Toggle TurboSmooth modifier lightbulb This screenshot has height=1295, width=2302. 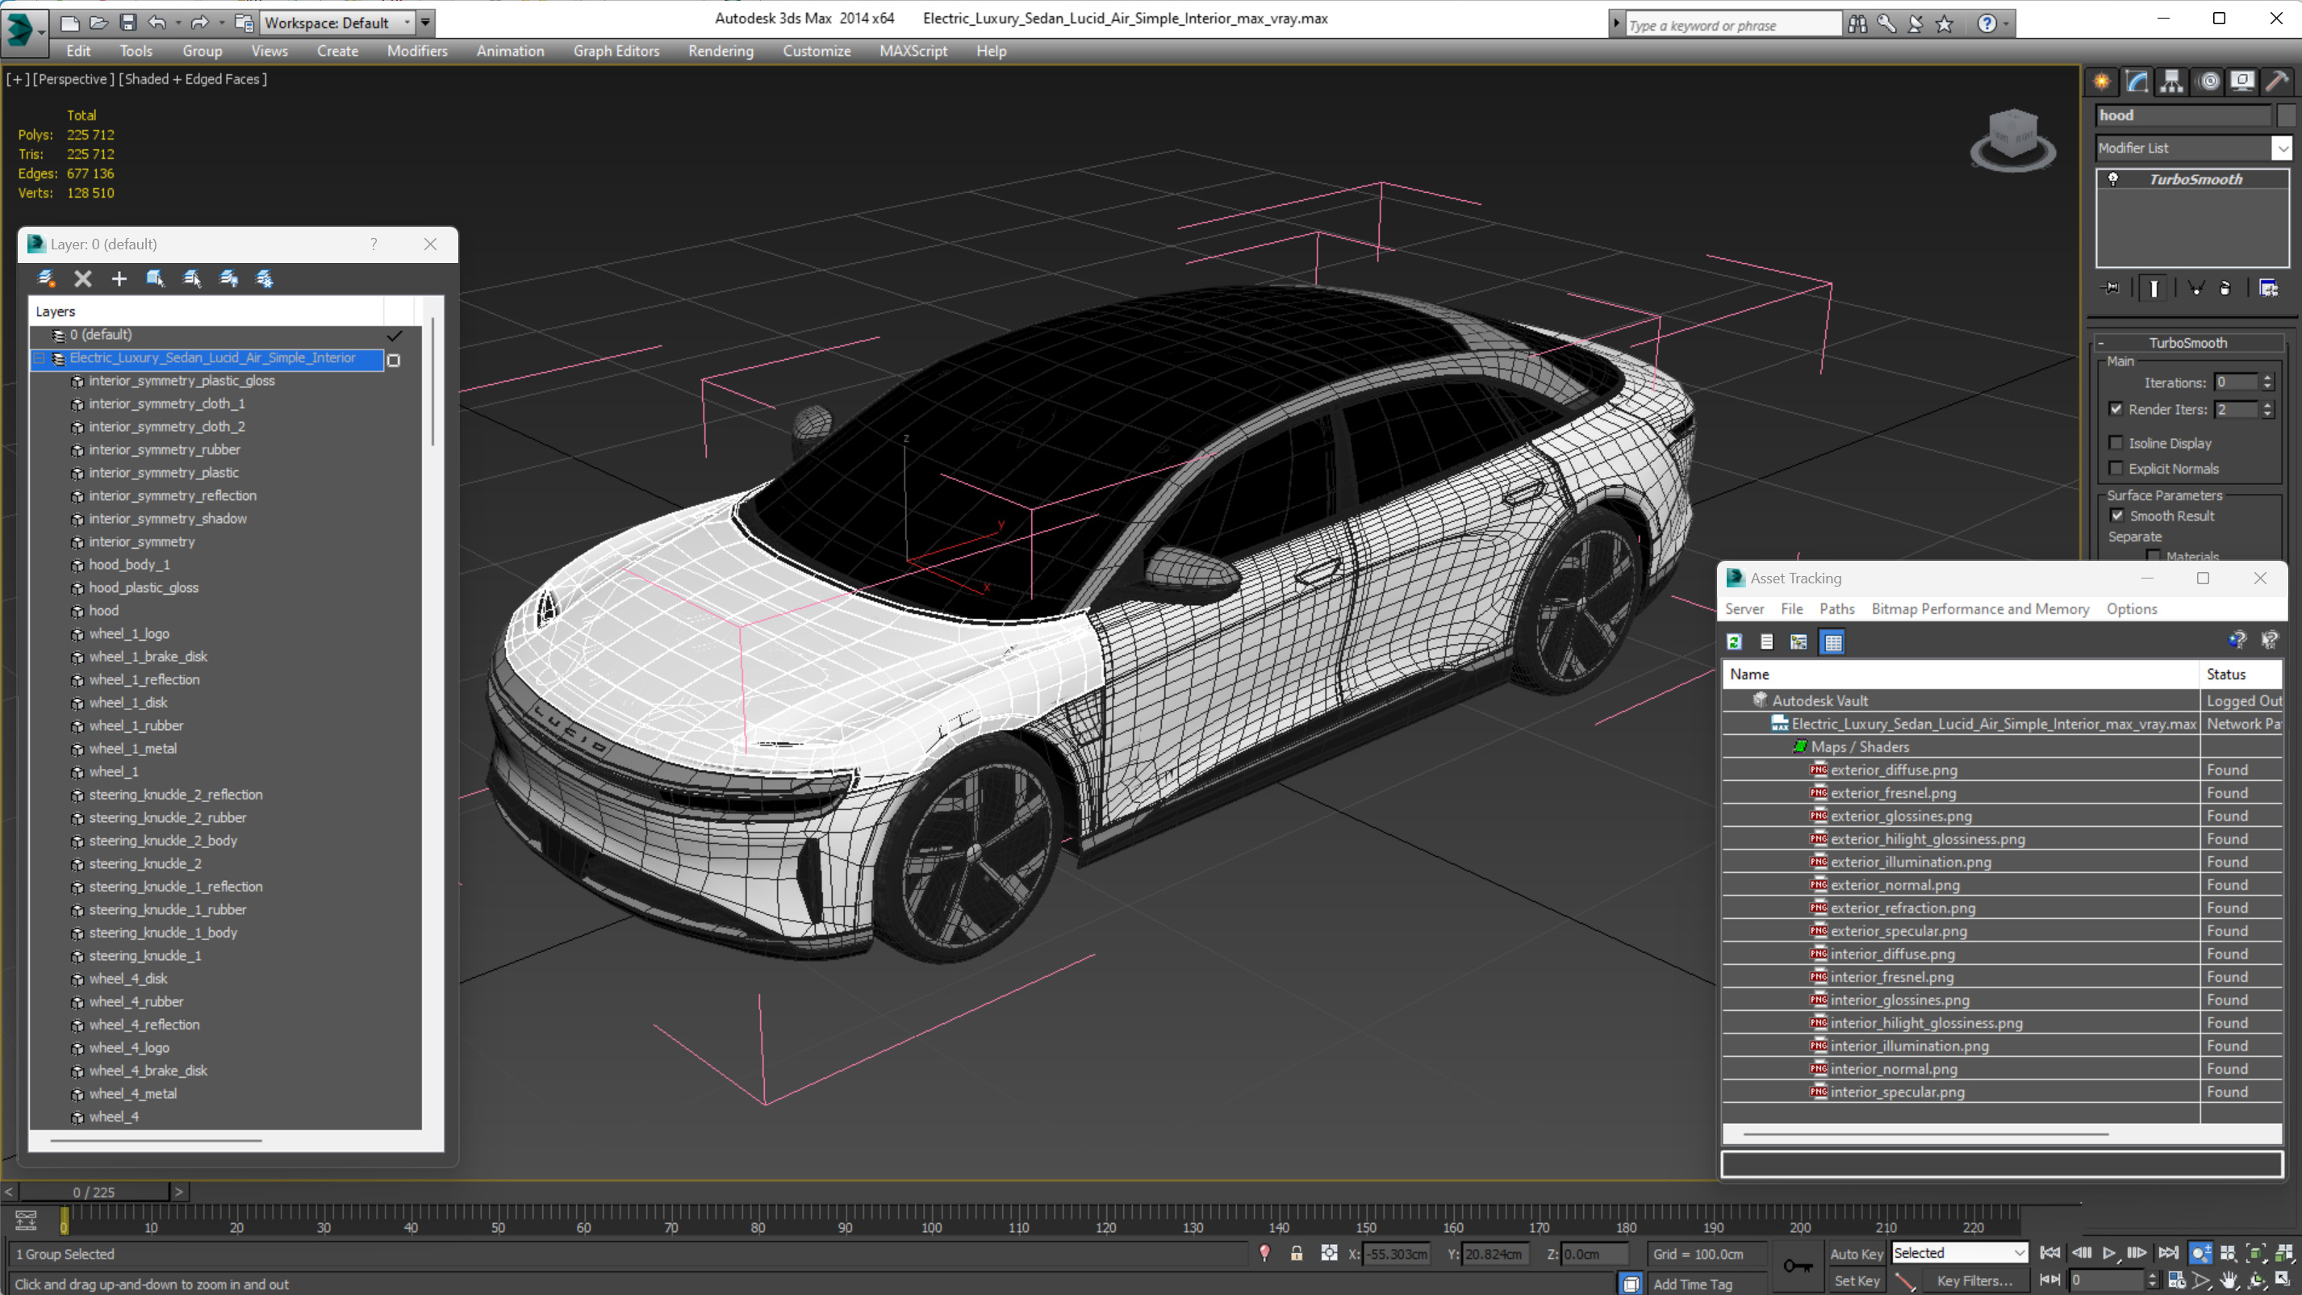[2113, 179]
